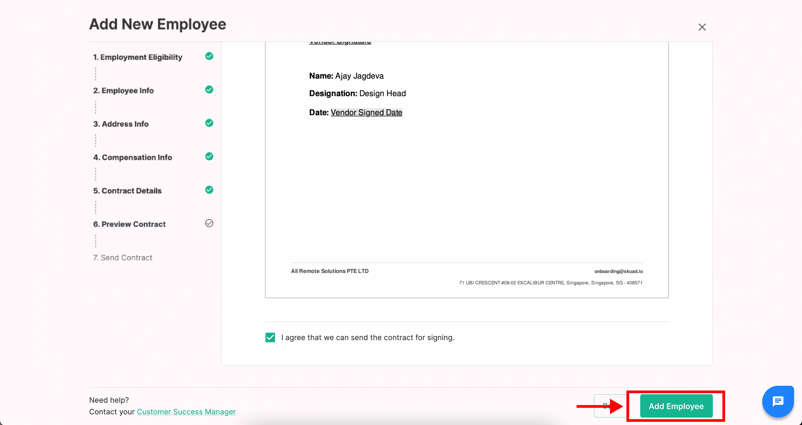Viewport: 802px width, 425px height.
Task: Click the grey checkmark beside Preview Contract
Action: coord(209,223)
